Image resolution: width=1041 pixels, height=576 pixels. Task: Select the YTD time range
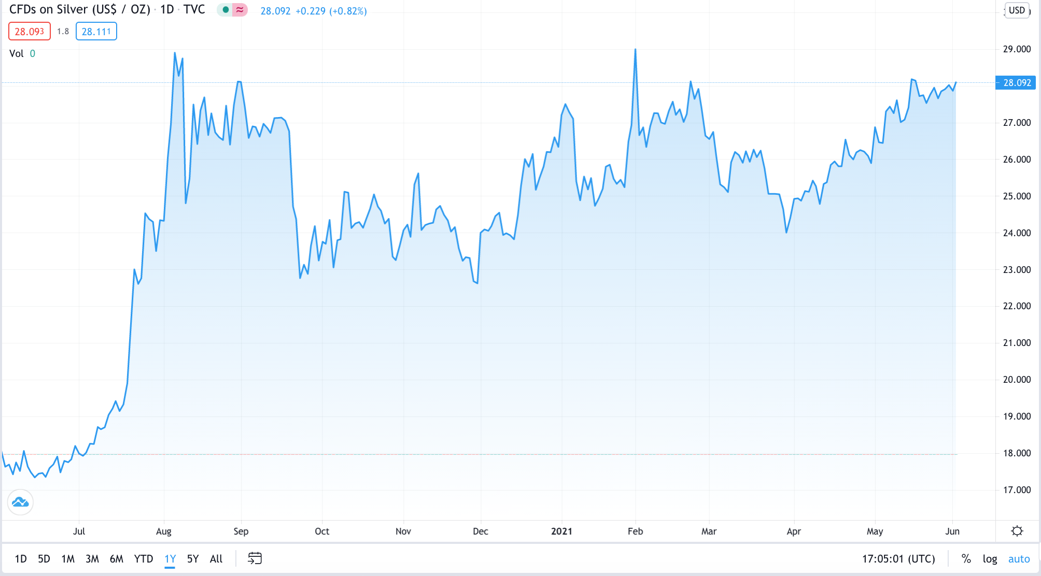144,558
